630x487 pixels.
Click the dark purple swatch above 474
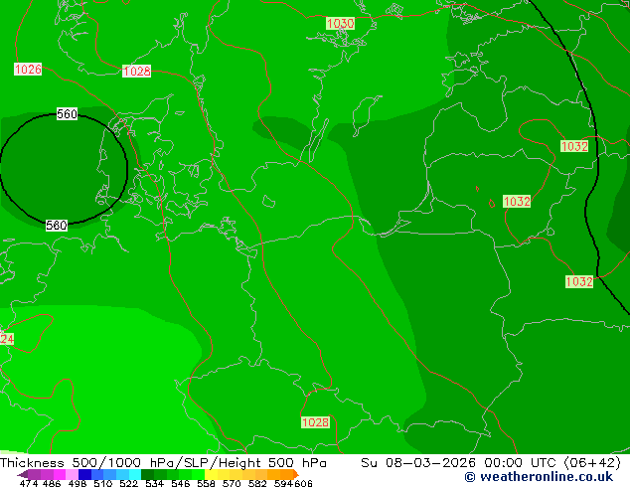click(22, 474)
